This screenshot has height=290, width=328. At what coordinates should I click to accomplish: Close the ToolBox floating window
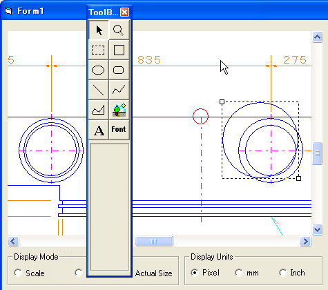pyautogui.click(x=125, y=12)
